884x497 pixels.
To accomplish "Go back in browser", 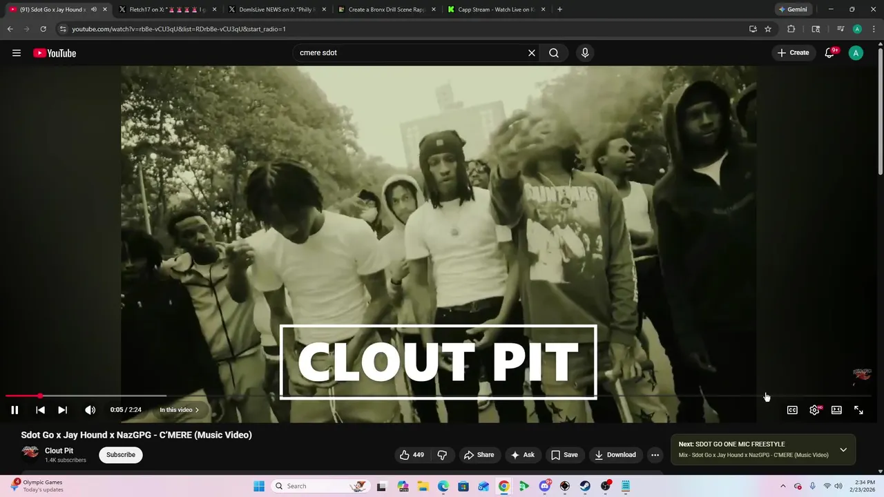I will 10,29.
